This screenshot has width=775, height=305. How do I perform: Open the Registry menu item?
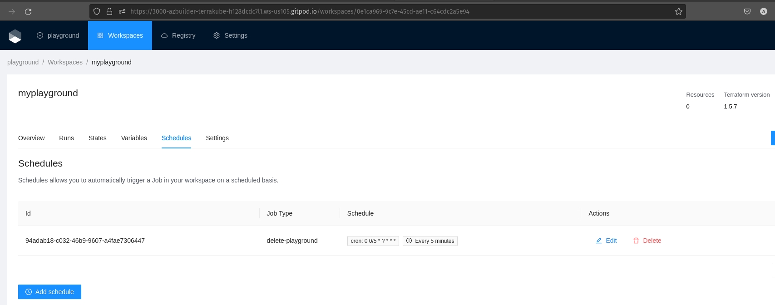click(x=178, y=35)
